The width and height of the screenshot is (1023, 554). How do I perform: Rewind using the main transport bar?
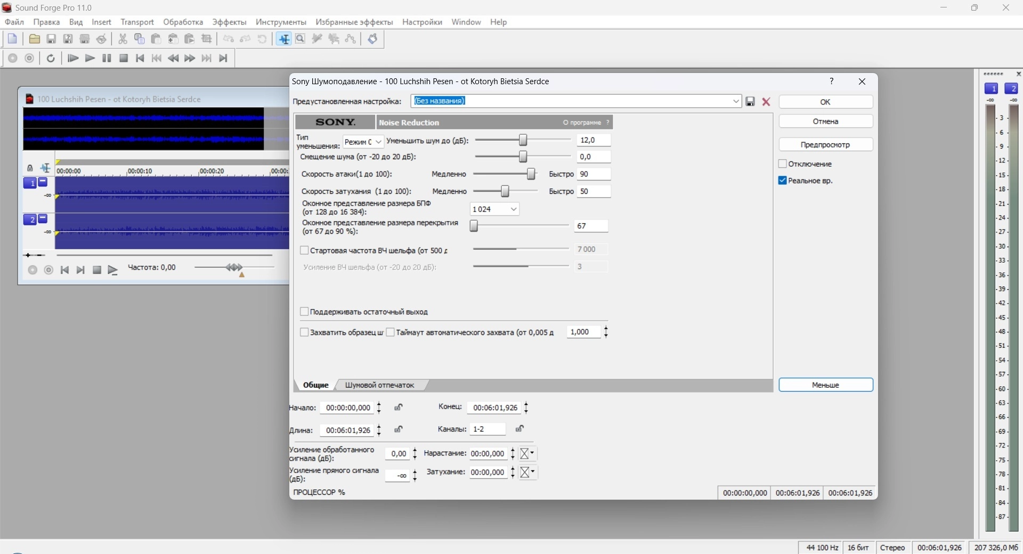coord(173,58)
